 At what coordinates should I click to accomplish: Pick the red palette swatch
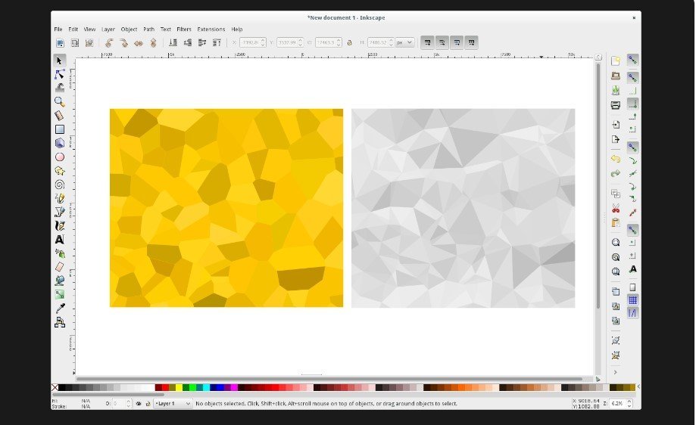[x=165, y=388]
